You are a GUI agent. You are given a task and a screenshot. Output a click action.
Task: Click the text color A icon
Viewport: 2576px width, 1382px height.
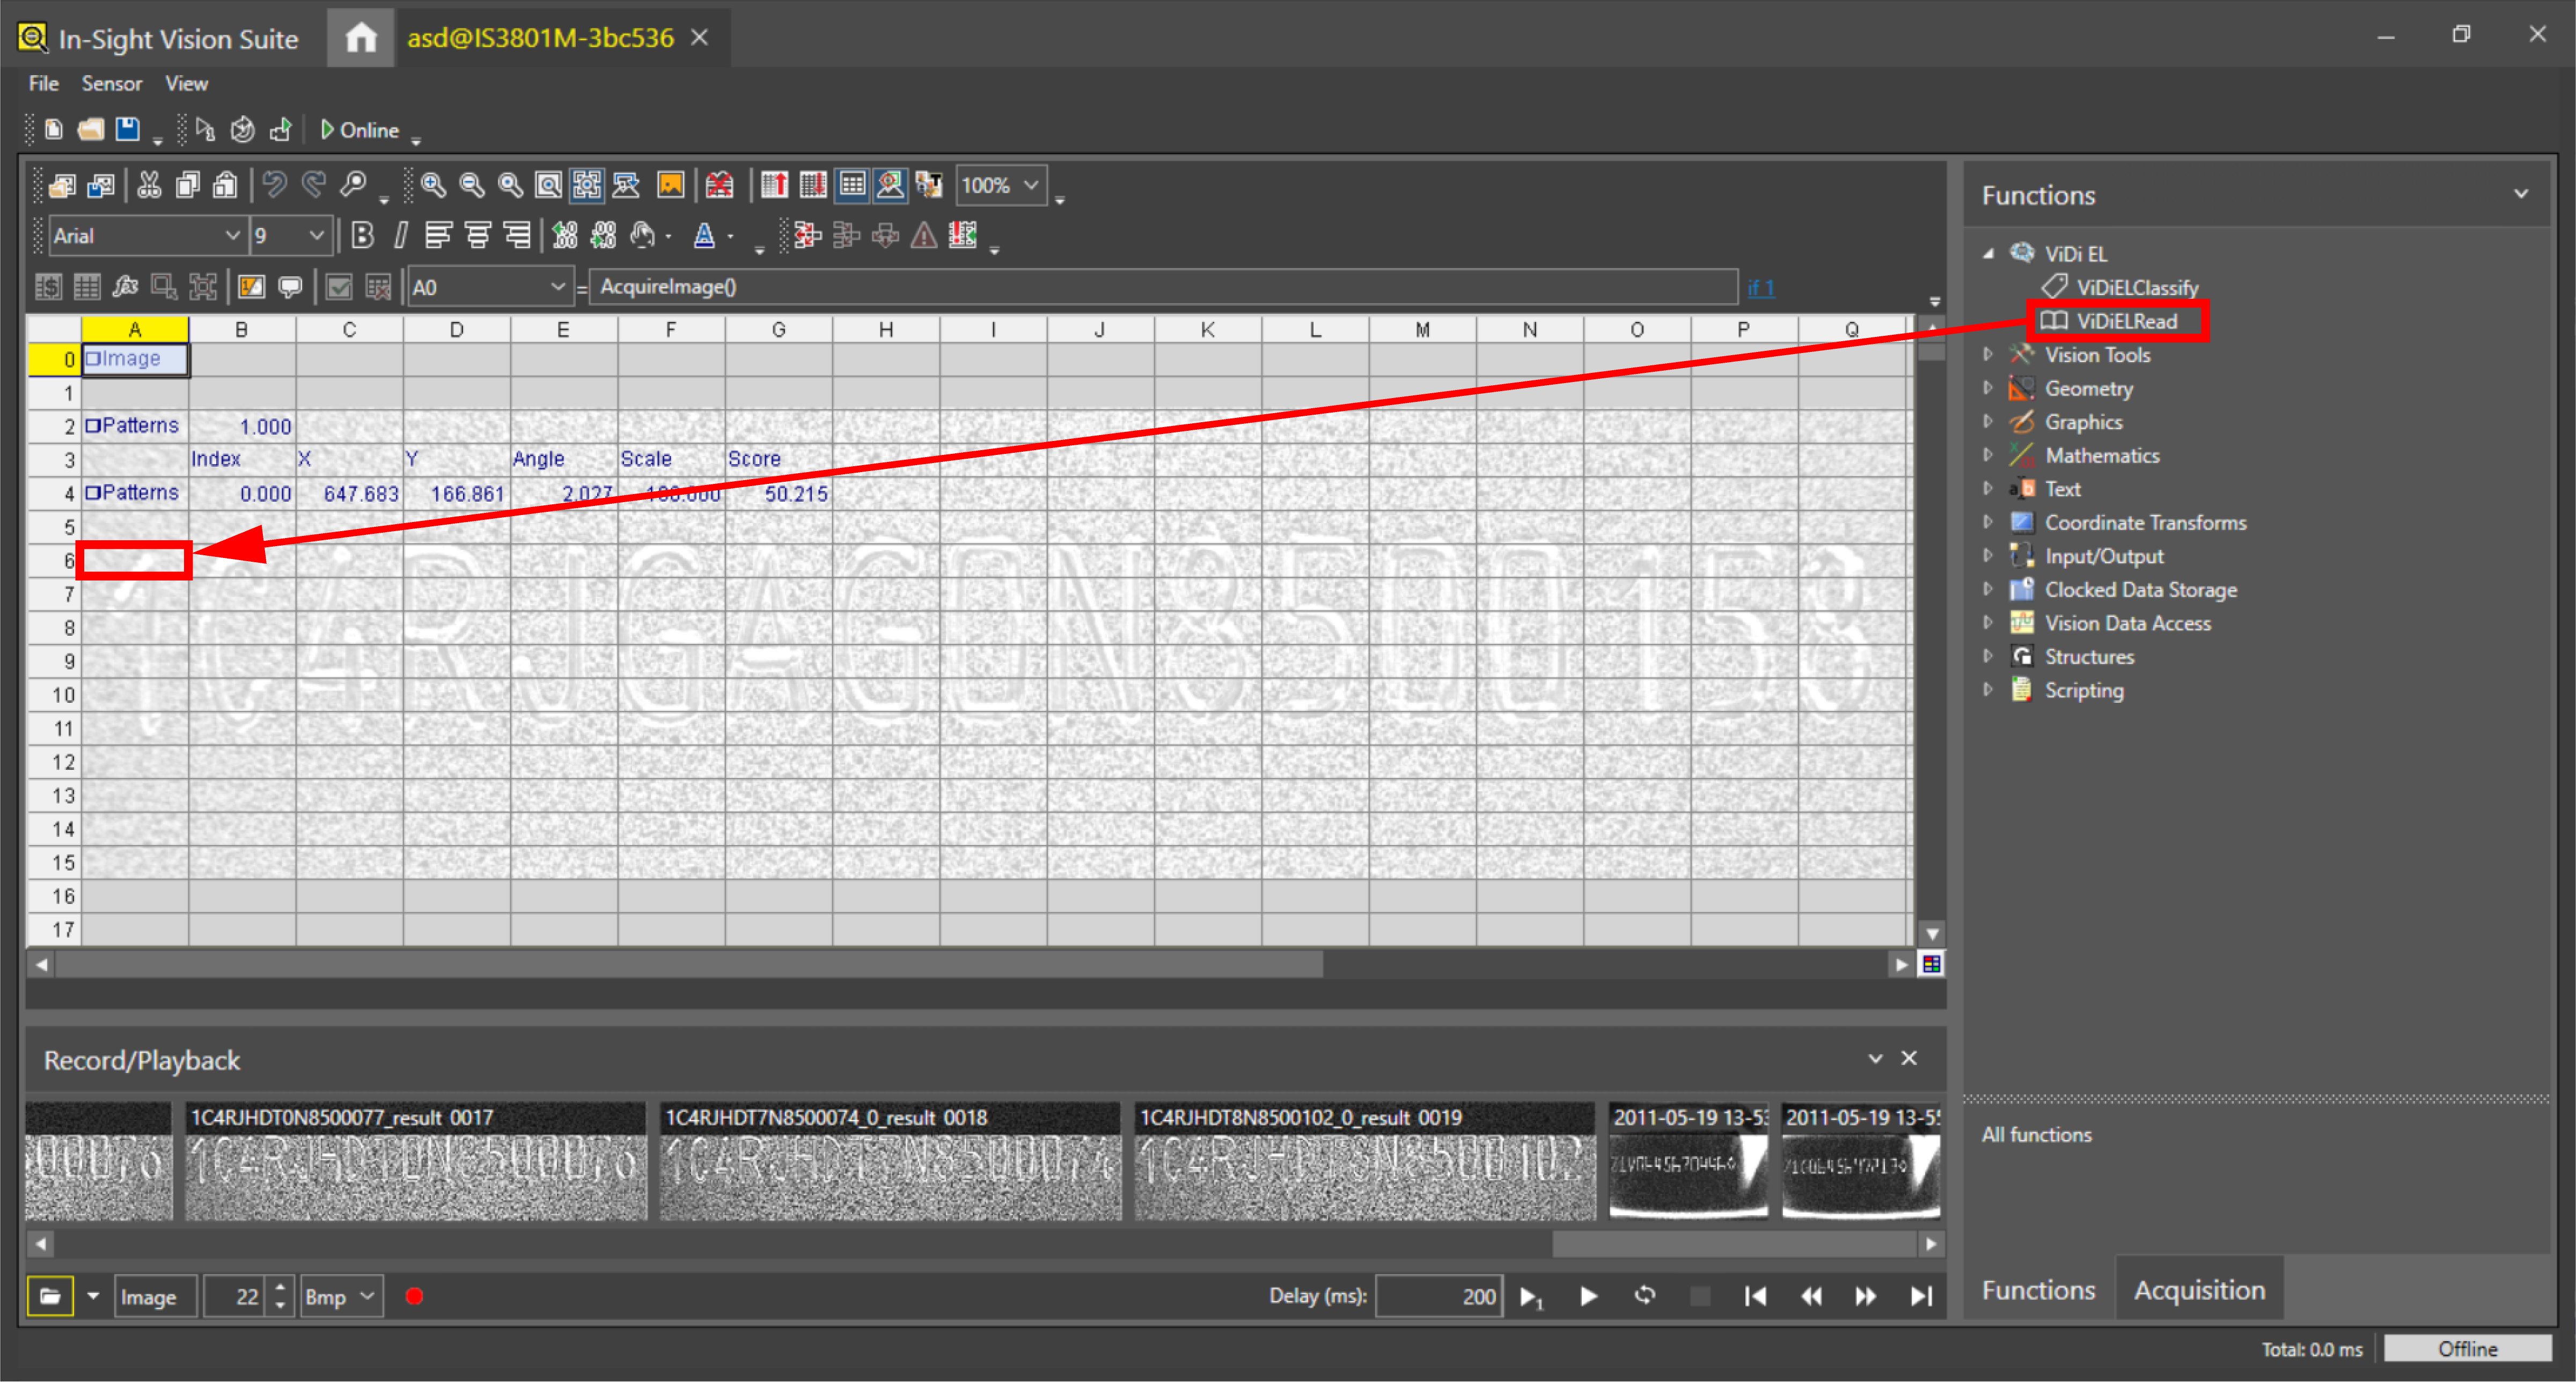tap(704, 236)
